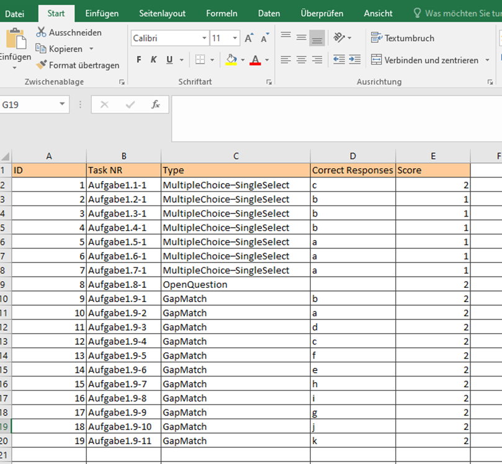
Task: Switch to the Formeln ribbon tab
Action: 222,12
